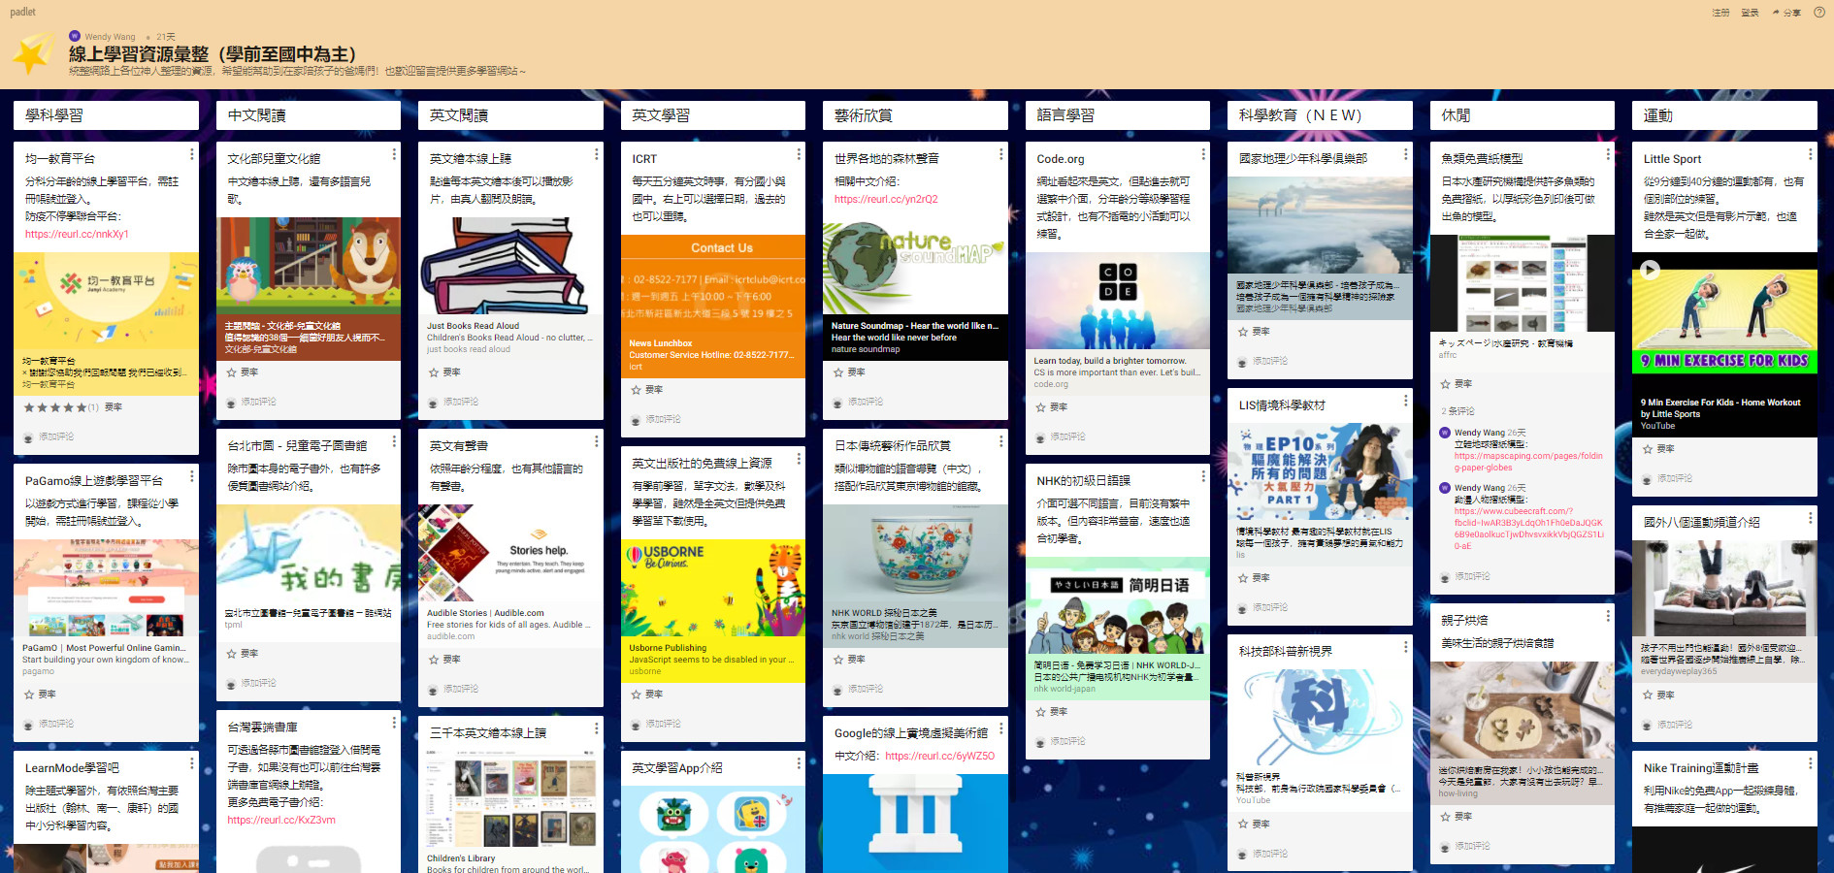Click the 注册 sign up item
This screenshot has height=873, width=1834.
1720,13
